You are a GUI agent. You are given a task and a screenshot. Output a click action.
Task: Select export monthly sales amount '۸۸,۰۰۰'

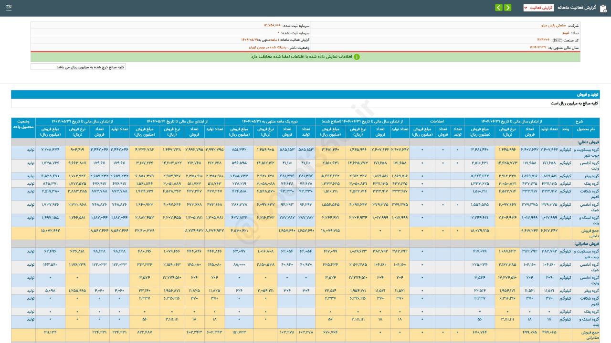(x=239, y=264)
